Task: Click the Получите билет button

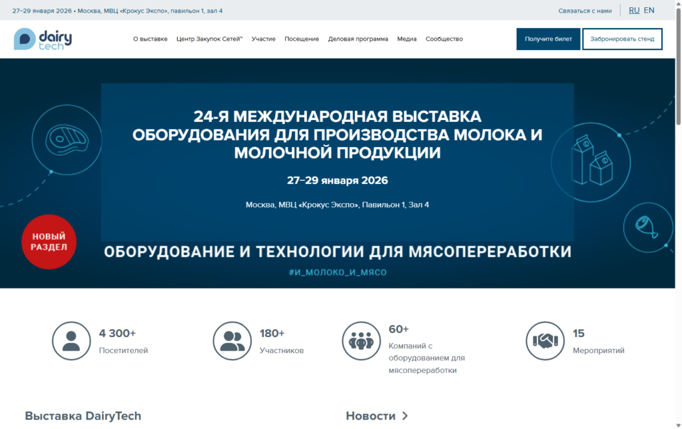Action: pos(547,39)
